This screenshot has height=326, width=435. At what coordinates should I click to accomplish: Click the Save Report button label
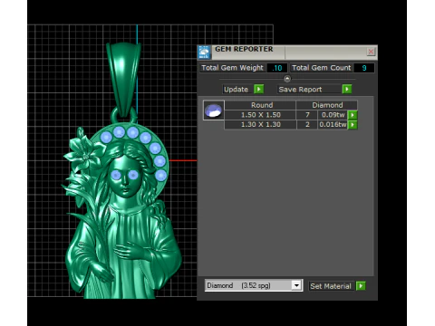pos(300,90)
